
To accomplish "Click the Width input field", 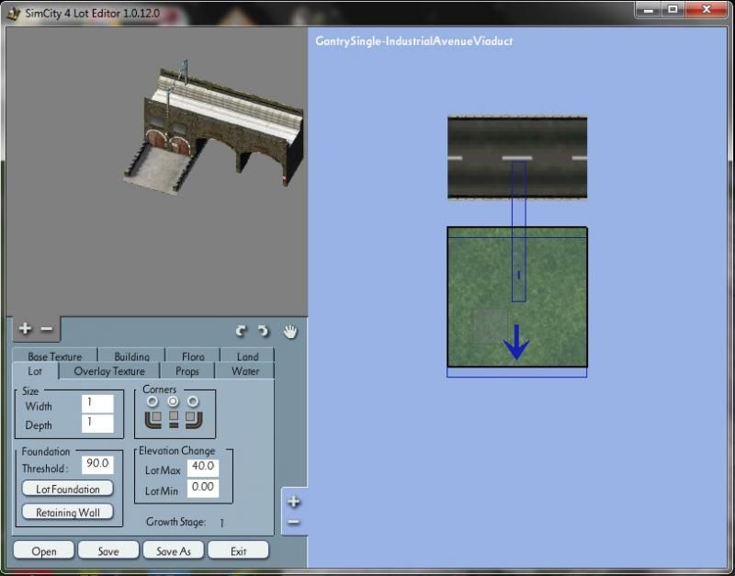I will pyautogui.click(x=97, y=403).
